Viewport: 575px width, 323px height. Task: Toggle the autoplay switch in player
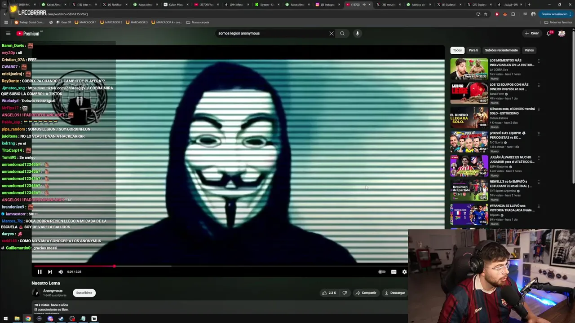(x=382, y=272)
